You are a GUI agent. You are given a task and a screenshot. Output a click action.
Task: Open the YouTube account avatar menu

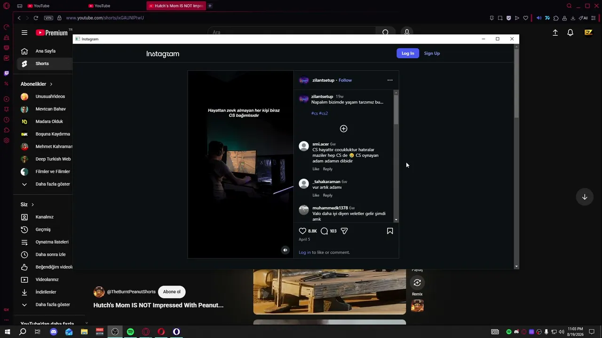[x=588, y=32]
